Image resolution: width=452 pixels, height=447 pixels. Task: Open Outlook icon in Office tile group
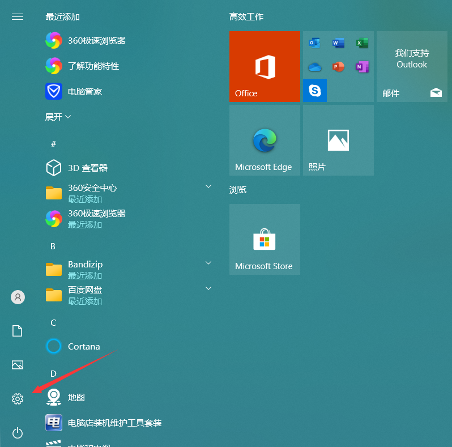[314, 43]
